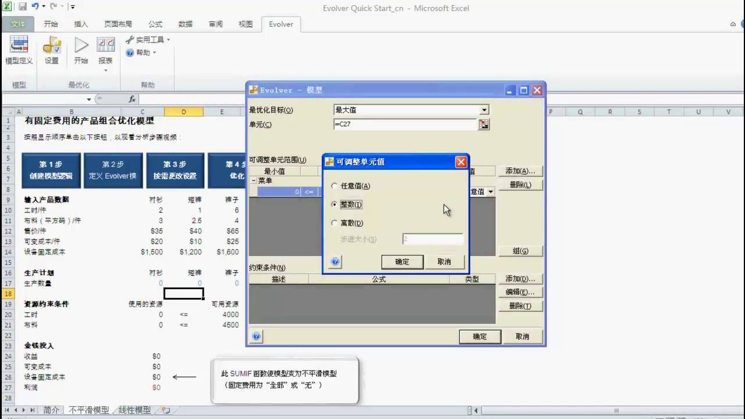The height and width of the screenshot is (419, 745).
Task: Select the 整数 radio option
Action: pyautogui.click(x=334, y=205)
